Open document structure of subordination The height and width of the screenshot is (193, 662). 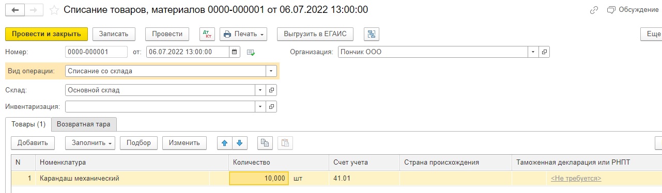371,34
